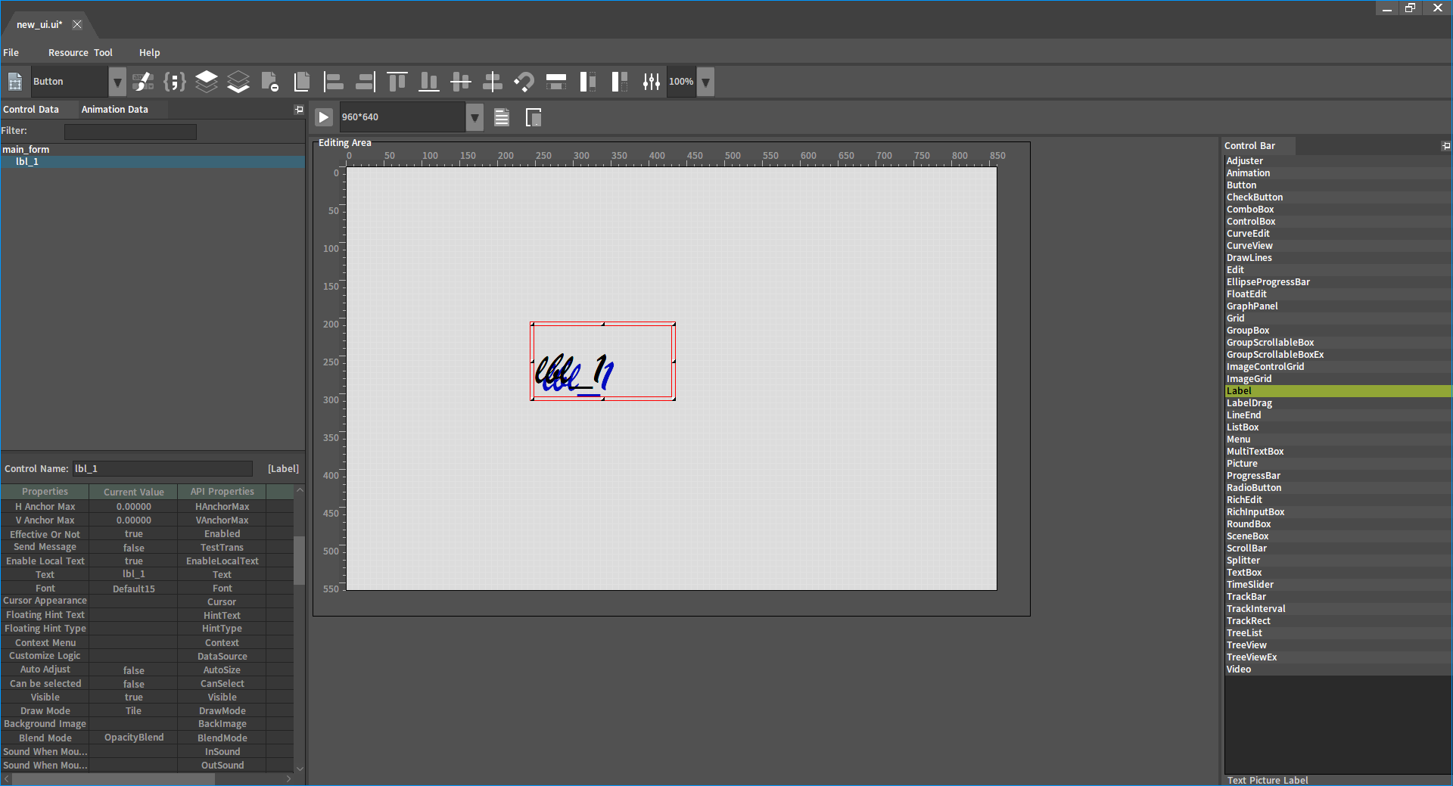The height and width of the screenshot is (786, 1453).
Task: Edit the Text property value lbl_1
Action: (133, 575)
